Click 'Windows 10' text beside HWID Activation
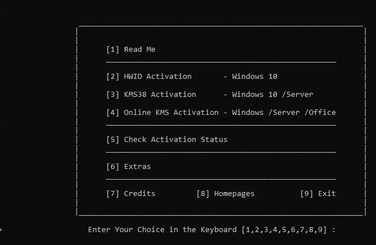This screenshot has width=376, height=245. coord(255,77)
